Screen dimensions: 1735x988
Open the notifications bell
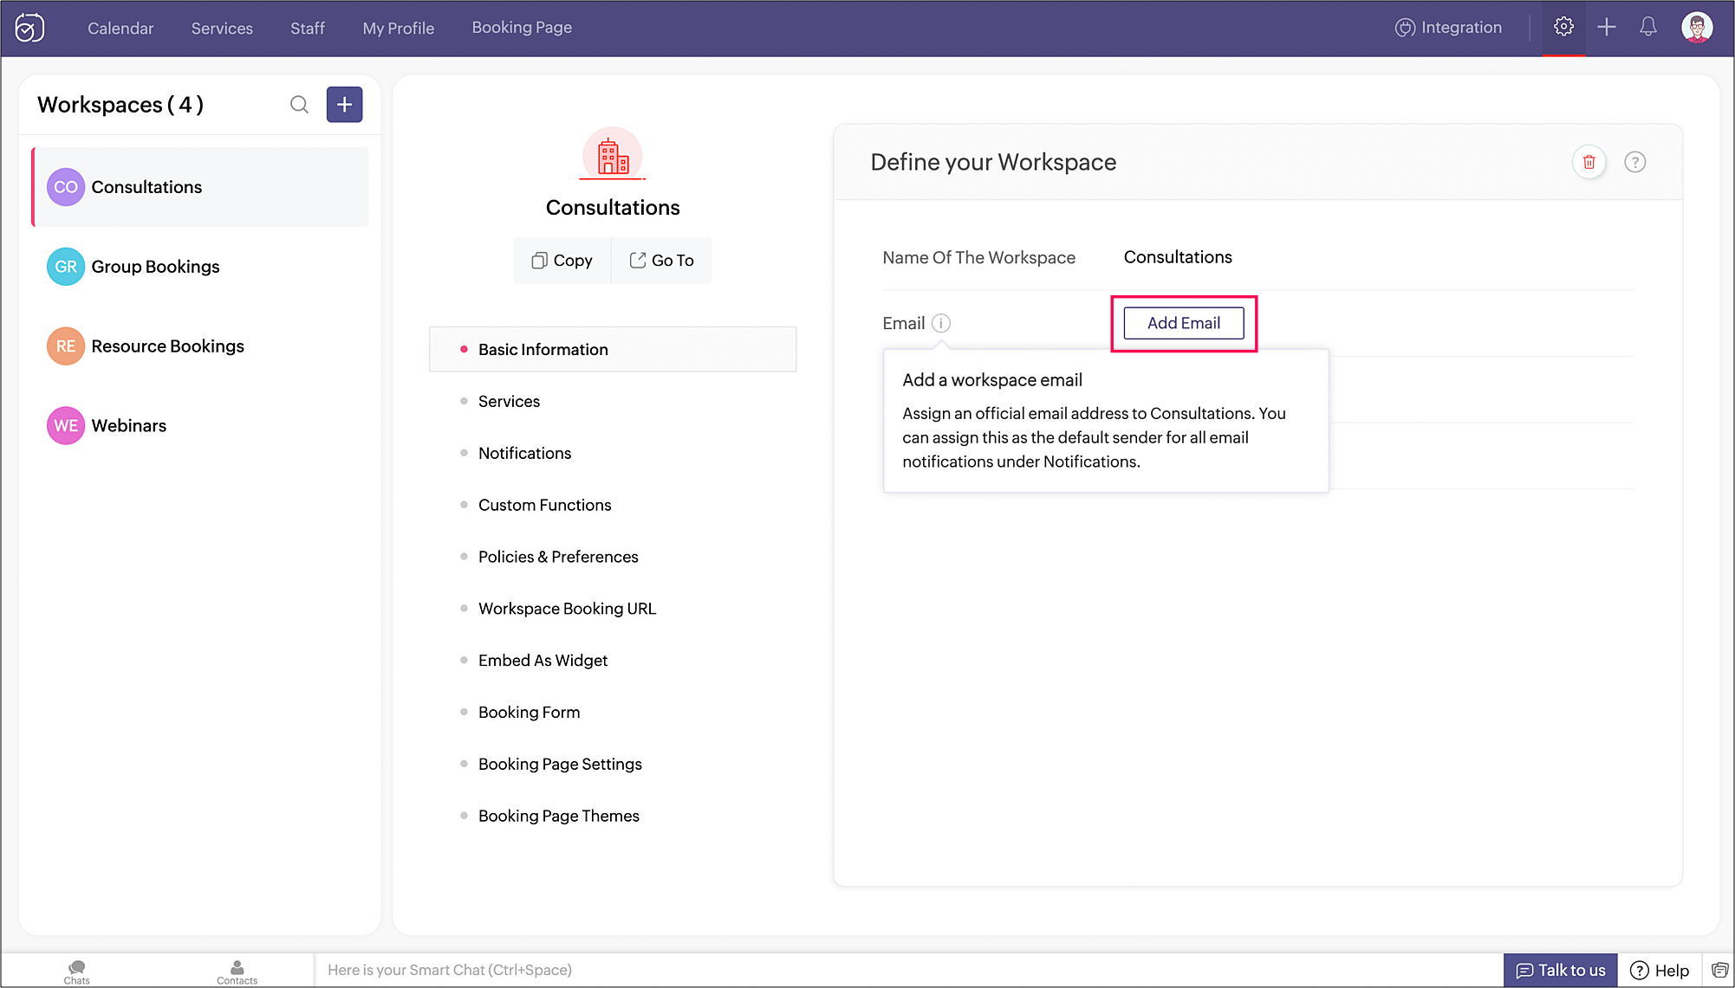pyautogui.click(x=1648, y=27)
